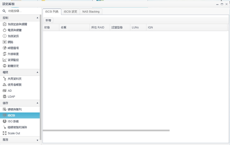Screen dimensions: 230x145
Task: Open 電源與硬體 settings label
Action: [15, 30]
